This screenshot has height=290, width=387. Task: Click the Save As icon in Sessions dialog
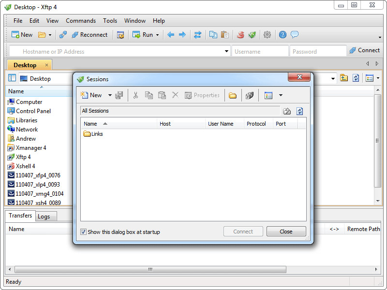[119, 95]
